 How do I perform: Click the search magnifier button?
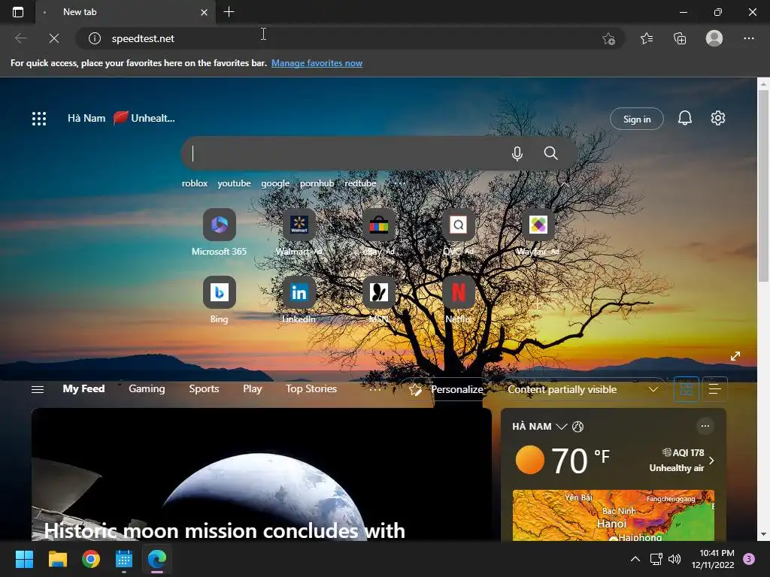pyautogui.click(x=550, y=153)
